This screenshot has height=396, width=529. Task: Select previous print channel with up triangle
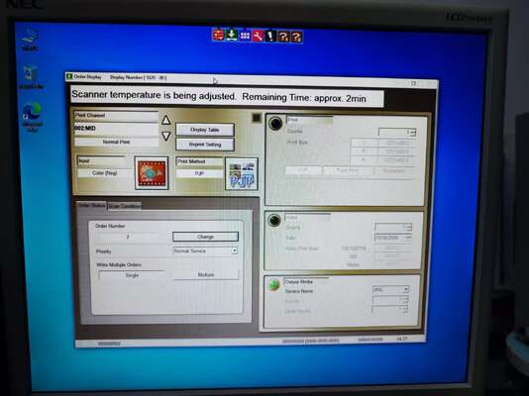click(x=165, y=120)
